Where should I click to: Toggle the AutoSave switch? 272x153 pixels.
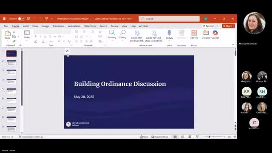point(21,19)
